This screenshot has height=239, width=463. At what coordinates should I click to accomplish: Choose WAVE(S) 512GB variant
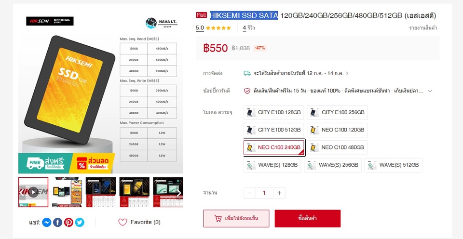(x=394, y=165)
